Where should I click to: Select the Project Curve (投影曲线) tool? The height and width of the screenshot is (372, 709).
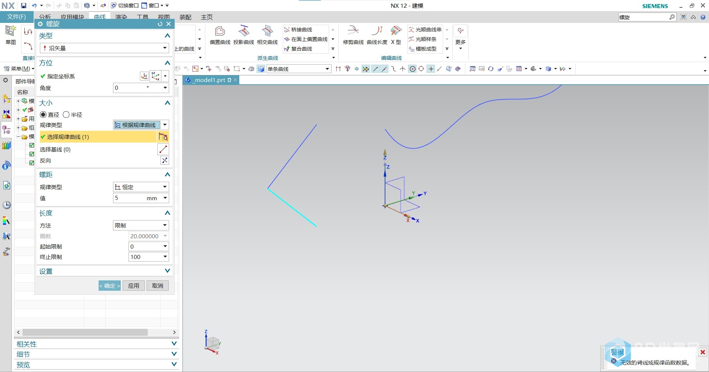click(244, 35)
